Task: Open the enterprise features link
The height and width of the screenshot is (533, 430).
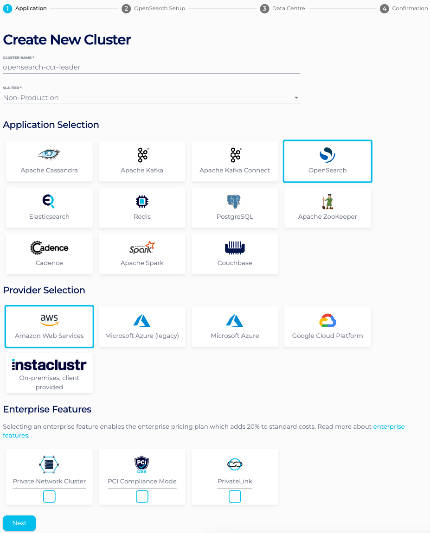Action: 389,426
